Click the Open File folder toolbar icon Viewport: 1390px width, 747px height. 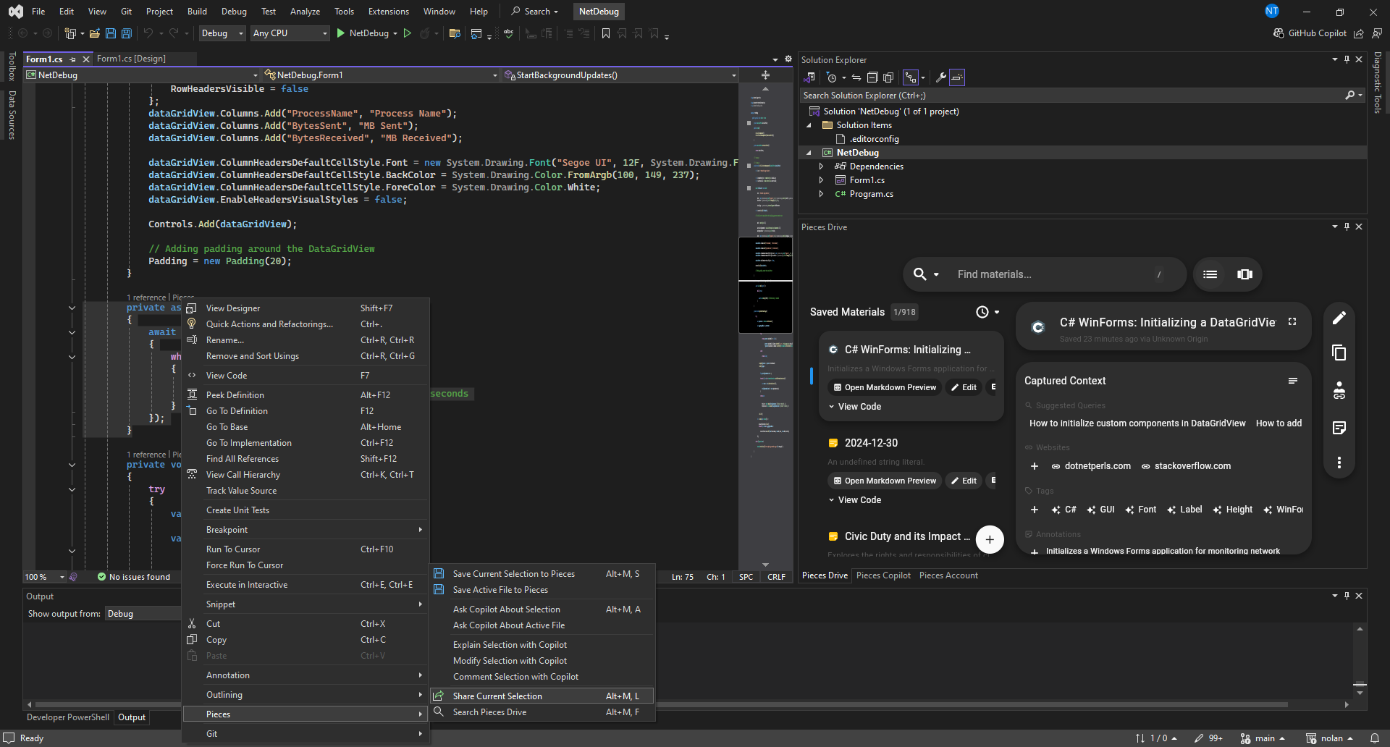tap(94, 33)
